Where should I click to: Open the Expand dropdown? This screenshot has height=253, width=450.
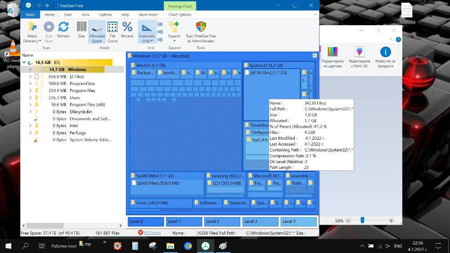tap(174, 32)
